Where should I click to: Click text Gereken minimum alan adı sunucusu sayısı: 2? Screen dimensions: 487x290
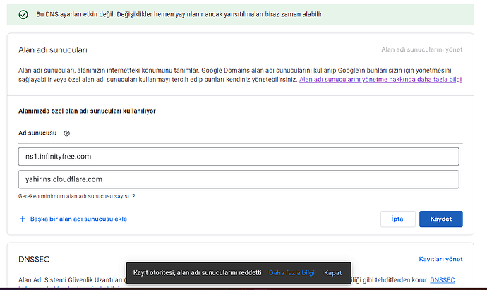77,197
